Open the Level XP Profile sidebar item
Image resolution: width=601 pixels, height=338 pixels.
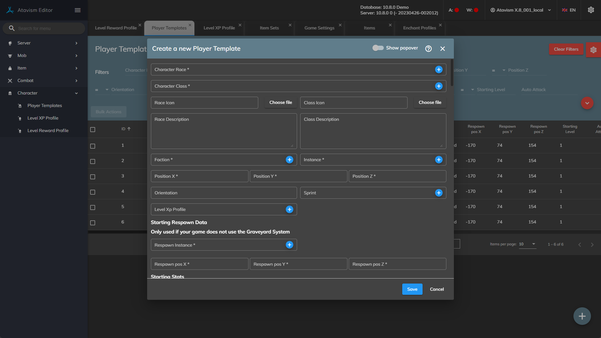(x=43, y=118)
